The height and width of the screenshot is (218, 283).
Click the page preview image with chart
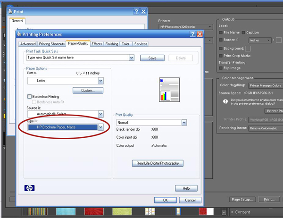[x=169, y=90]
